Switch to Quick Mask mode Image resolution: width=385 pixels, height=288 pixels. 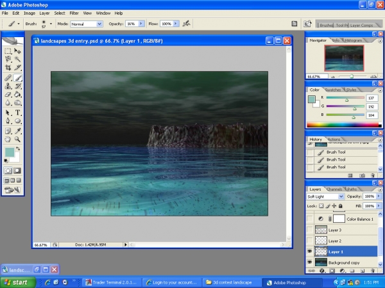click(x=17, y=171)
